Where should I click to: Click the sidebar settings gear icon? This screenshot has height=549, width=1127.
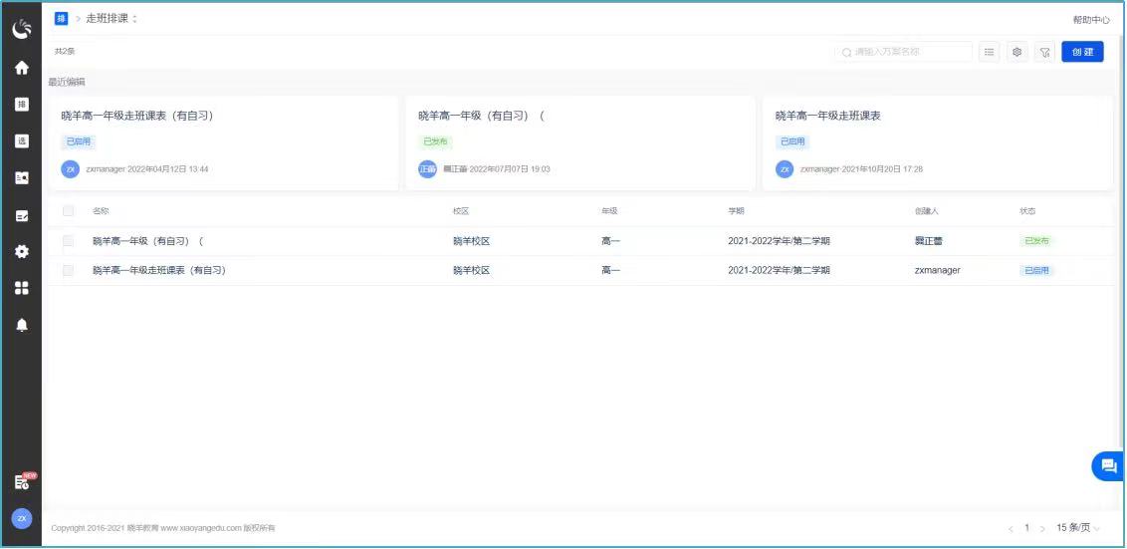tap(21, 251)
